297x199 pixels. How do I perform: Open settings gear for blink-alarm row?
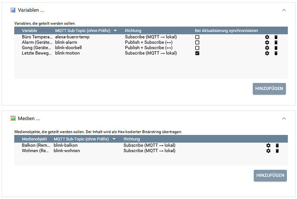click(x=267, y=43)
